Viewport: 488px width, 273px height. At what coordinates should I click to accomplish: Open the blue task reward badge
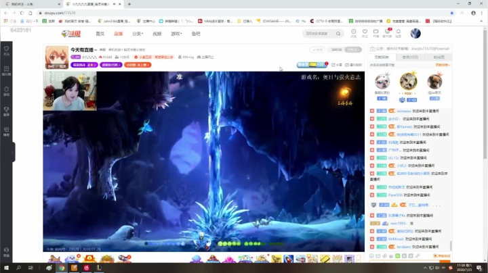click(312, 64)
